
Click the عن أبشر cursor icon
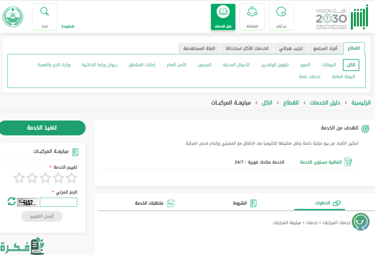point(281,12)
